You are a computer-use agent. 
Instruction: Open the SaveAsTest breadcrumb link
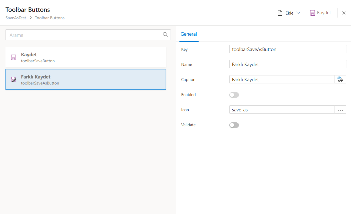point(16,18)
